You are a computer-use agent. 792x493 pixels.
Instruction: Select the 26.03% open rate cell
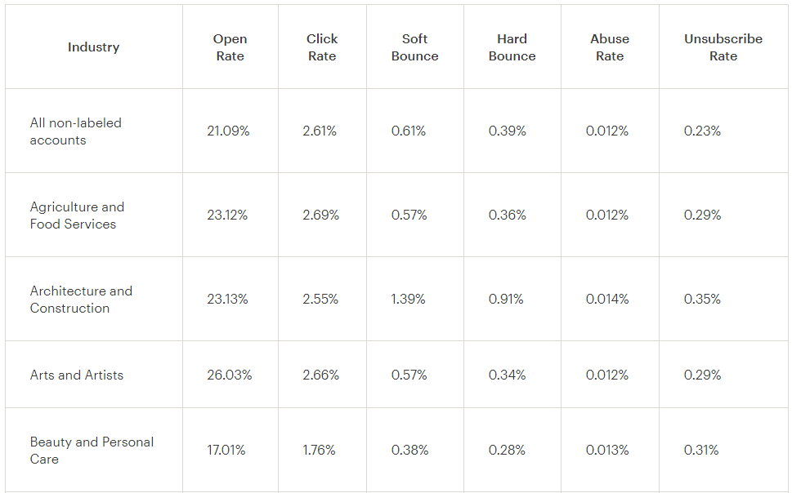pos(230,375)
